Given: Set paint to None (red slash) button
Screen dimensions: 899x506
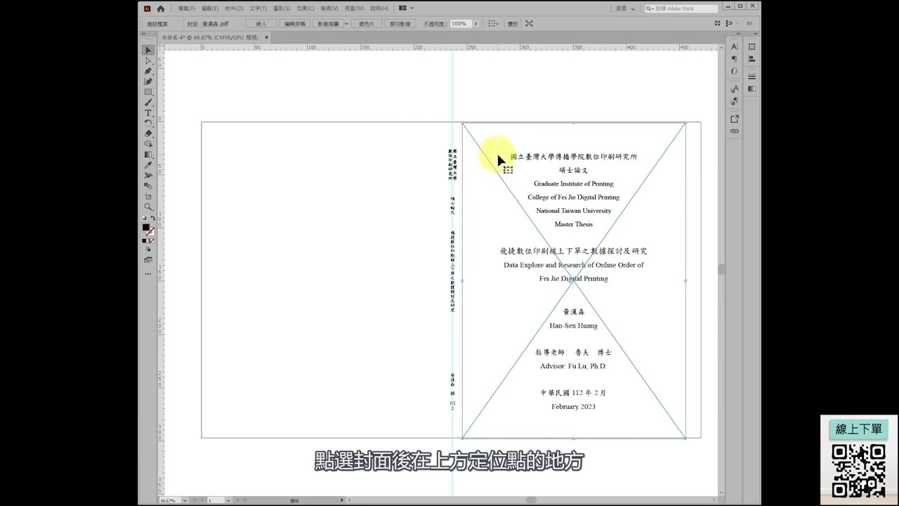Looking at the screenshot, I should 152,241.
